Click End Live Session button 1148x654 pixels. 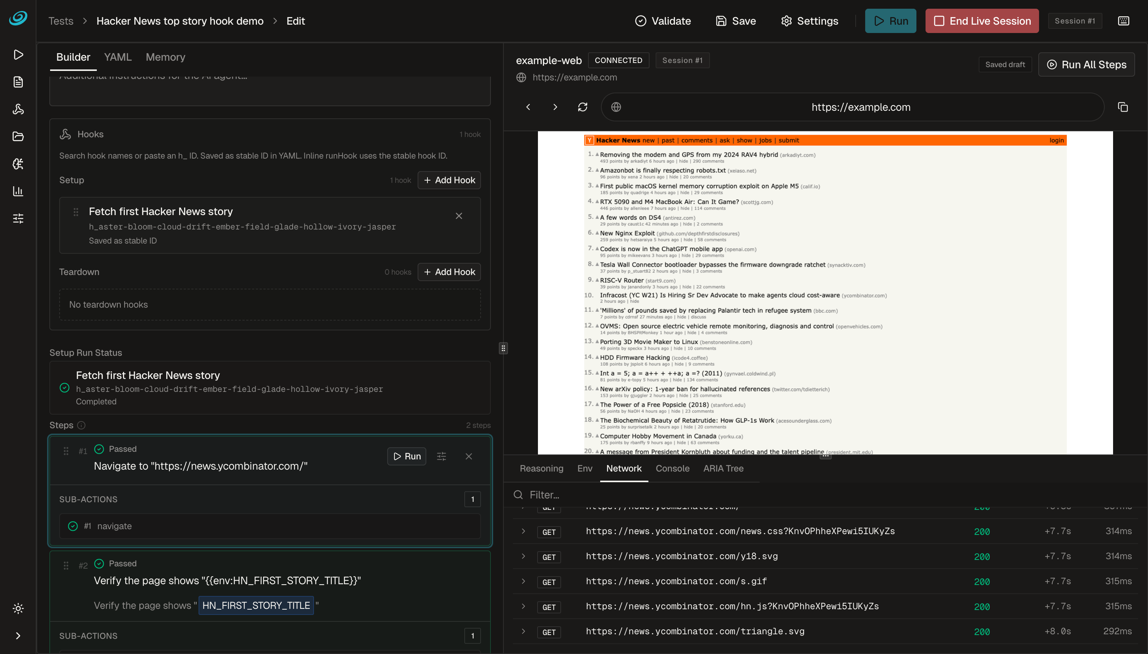pyautogui.click(x=982, y=21)
